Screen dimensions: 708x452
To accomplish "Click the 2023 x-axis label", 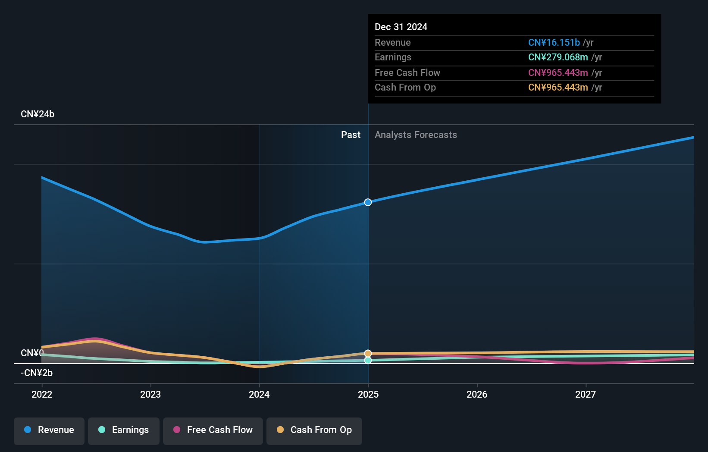I will [x=150, y=394].
